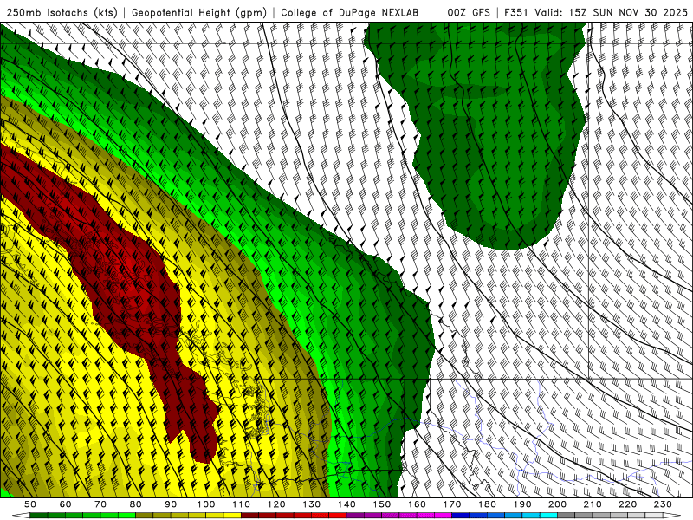693x520 pixels.
Task: Click the right arrow end of color bar
Action: click(672, 515)
